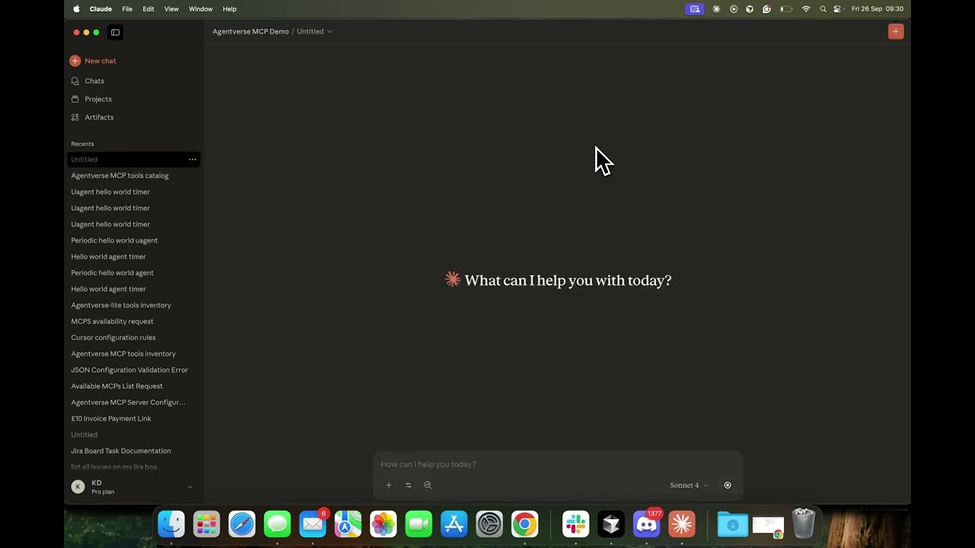The height and width of the screenshot is (548, 975).
Task: Open Slack from the Dock
Action: coord(576,524)
